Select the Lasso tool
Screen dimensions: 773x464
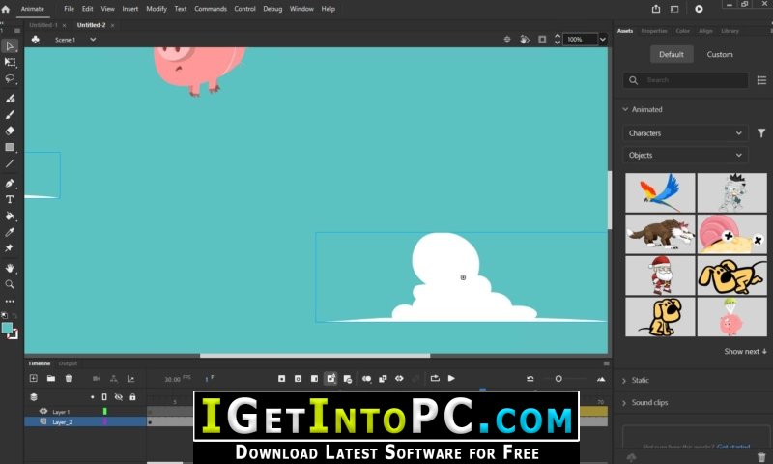pyautogui.click(x=10, y=79)
